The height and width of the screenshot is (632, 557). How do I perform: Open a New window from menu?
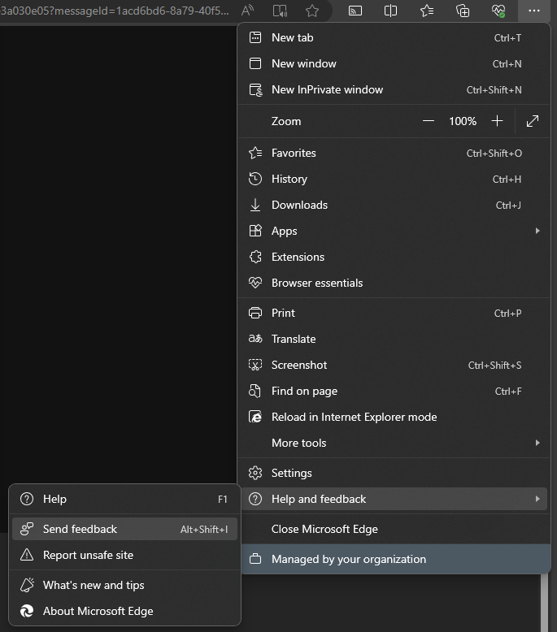pyautogui.click(x=394, y=63)
